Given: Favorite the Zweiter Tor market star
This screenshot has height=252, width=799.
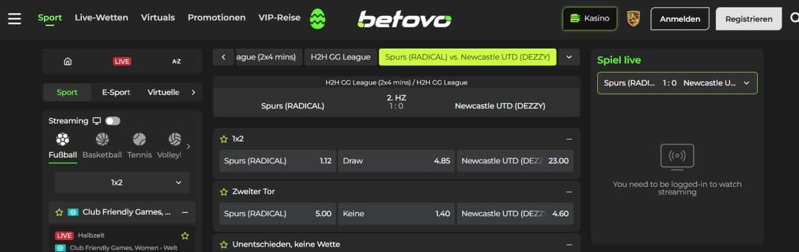Looking at the screenshot, I should pos(224,191).
